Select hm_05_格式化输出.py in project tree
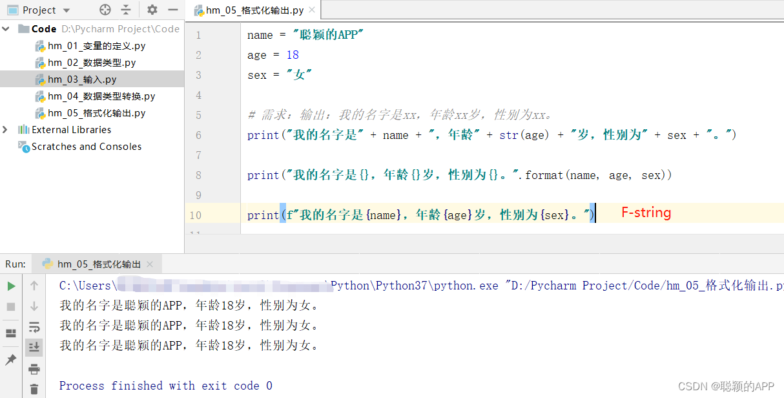The height and width of the screenshot is (398, 784). click(x=97, y=113)
